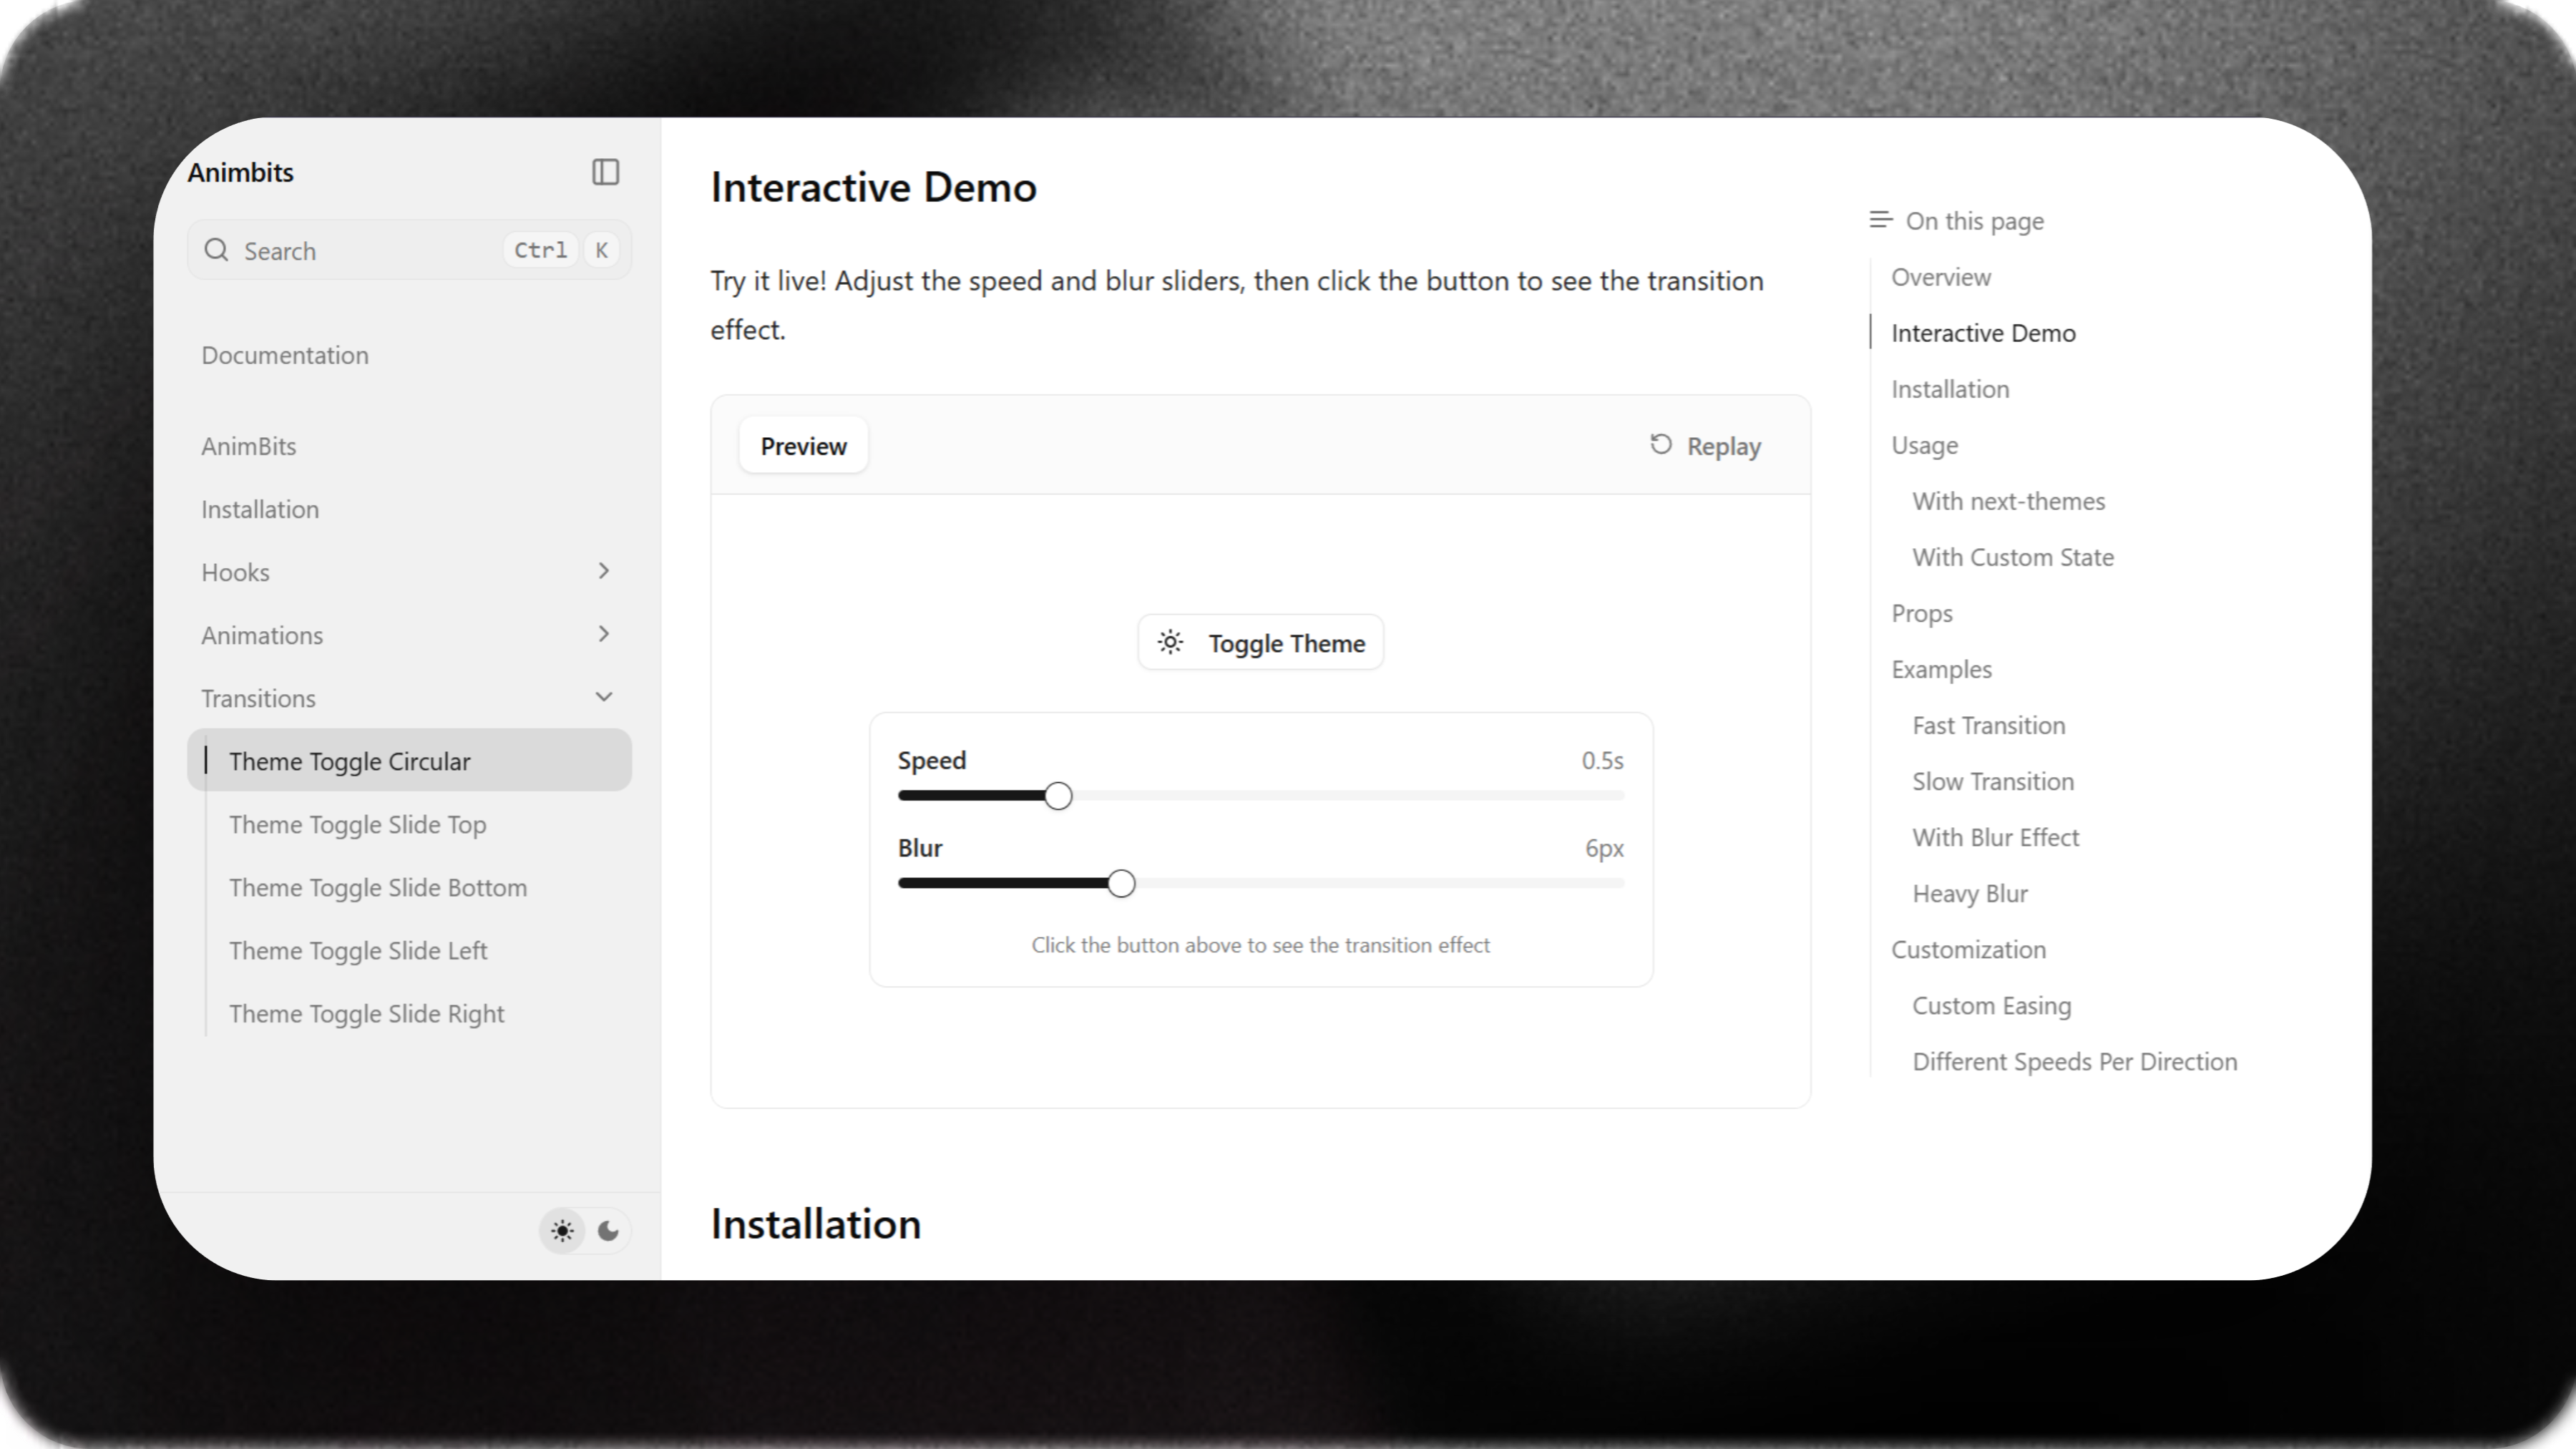Jump to Overview via the page outline

pos(1939,277)
